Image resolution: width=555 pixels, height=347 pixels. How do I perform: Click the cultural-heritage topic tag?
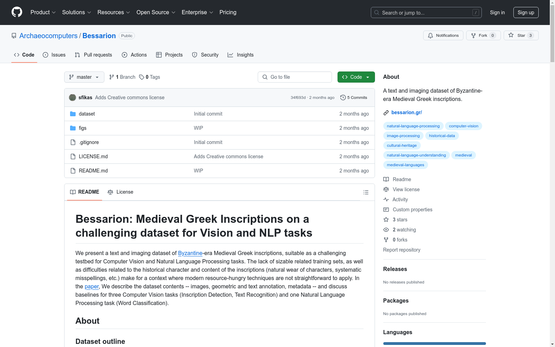pyautogui.click(x=402, y=145)
